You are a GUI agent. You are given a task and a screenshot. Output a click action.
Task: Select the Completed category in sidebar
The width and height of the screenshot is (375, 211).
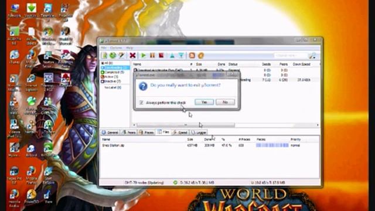tap(112, 72)
